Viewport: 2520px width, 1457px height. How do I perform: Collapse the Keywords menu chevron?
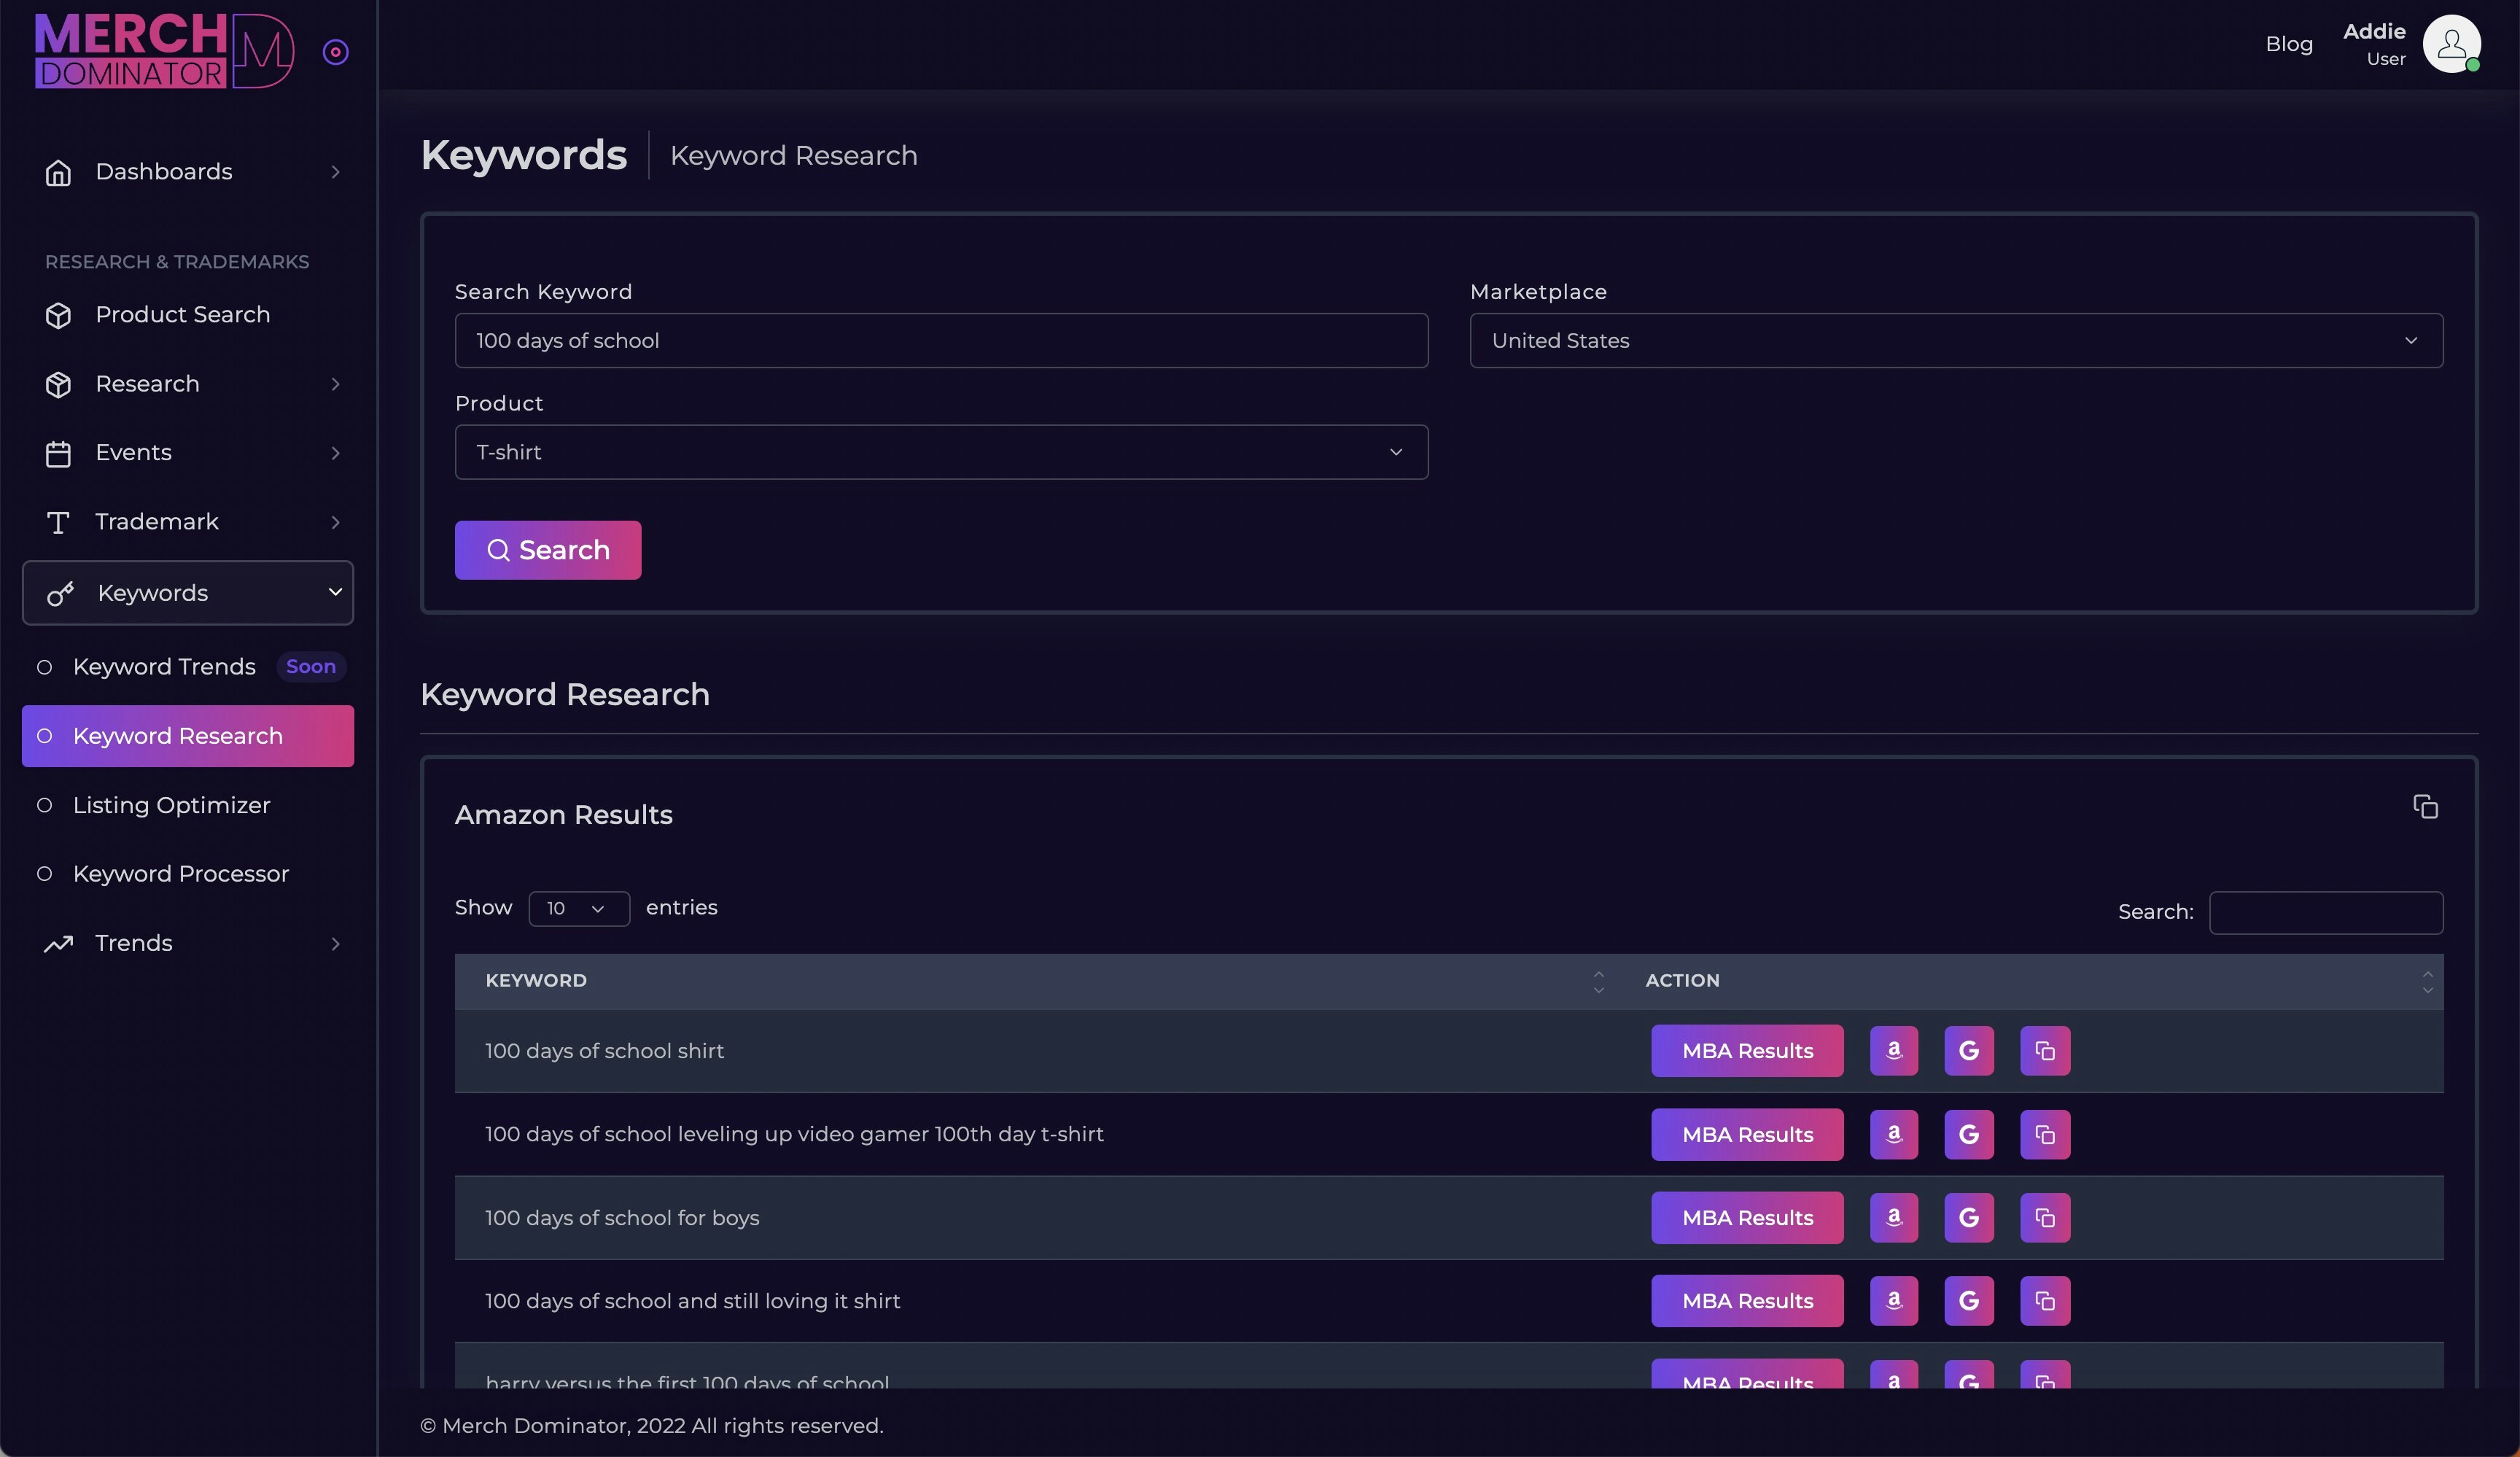(336, 592)
